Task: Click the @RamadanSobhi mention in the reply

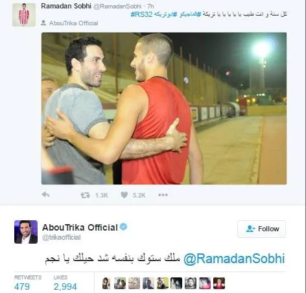Action: click(234, 259)
